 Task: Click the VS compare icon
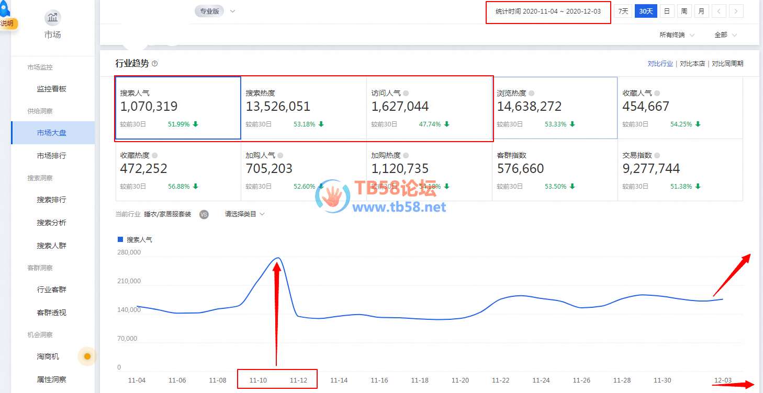tap(204, 214)
